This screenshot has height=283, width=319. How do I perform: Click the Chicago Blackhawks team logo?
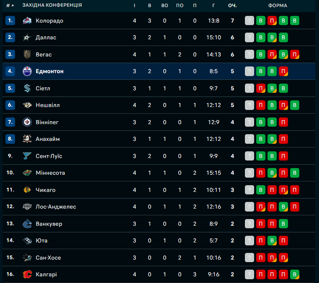click(27, 190)
